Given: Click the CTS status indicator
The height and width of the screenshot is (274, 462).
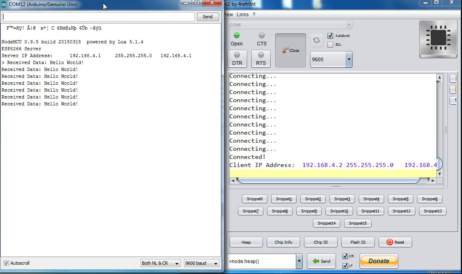Looking at the screenshot, I should pyautogui.click(x=262, y=35).
